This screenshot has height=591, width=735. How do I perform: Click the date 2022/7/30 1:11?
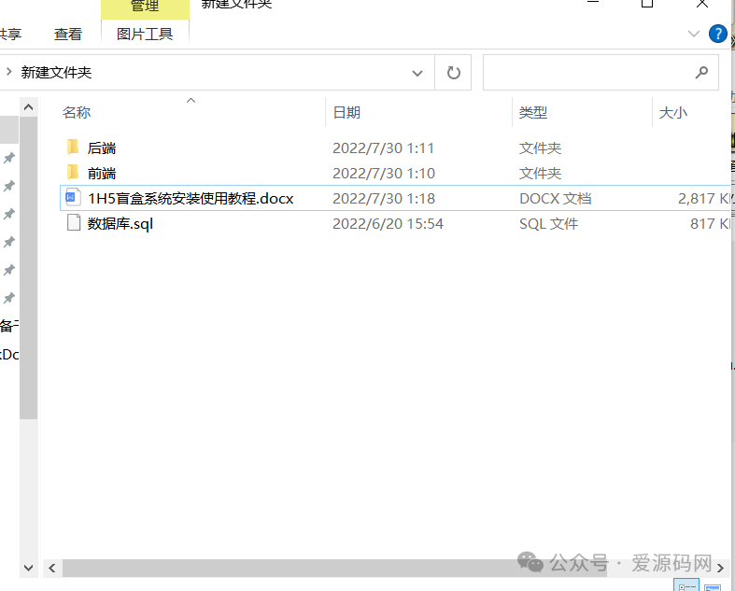point(384,148)
